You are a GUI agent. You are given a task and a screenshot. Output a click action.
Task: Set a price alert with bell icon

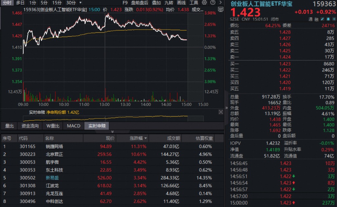[328, 19]
